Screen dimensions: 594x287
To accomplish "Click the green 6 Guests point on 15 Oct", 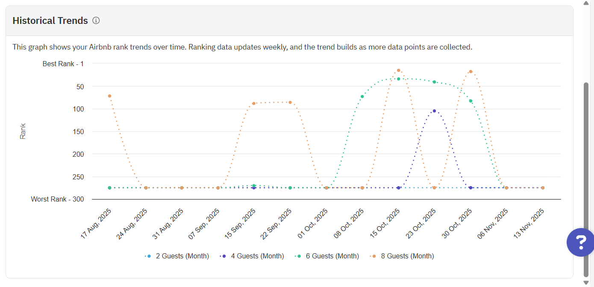I will click(x=398, y=79).
